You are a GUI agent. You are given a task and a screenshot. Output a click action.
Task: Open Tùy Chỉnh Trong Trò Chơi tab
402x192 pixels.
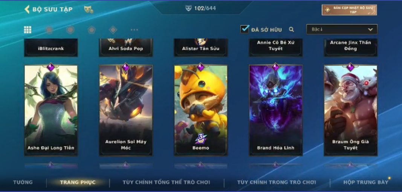click(x=277, y=182)
